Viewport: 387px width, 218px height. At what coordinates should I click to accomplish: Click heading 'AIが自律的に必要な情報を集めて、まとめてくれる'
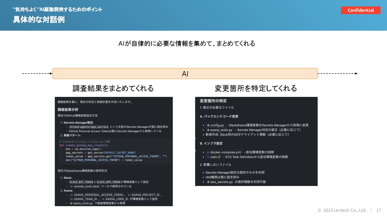point(187,43)
